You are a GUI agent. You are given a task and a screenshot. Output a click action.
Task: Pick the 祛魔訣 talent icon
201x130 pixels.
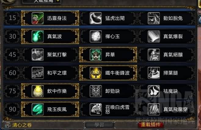pos(154,91)
